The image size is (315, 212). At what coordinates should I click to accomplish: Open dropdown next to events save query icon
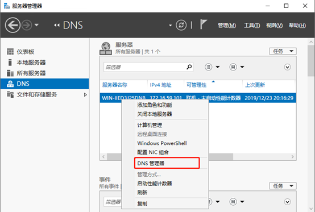click(x=242, y=202)
